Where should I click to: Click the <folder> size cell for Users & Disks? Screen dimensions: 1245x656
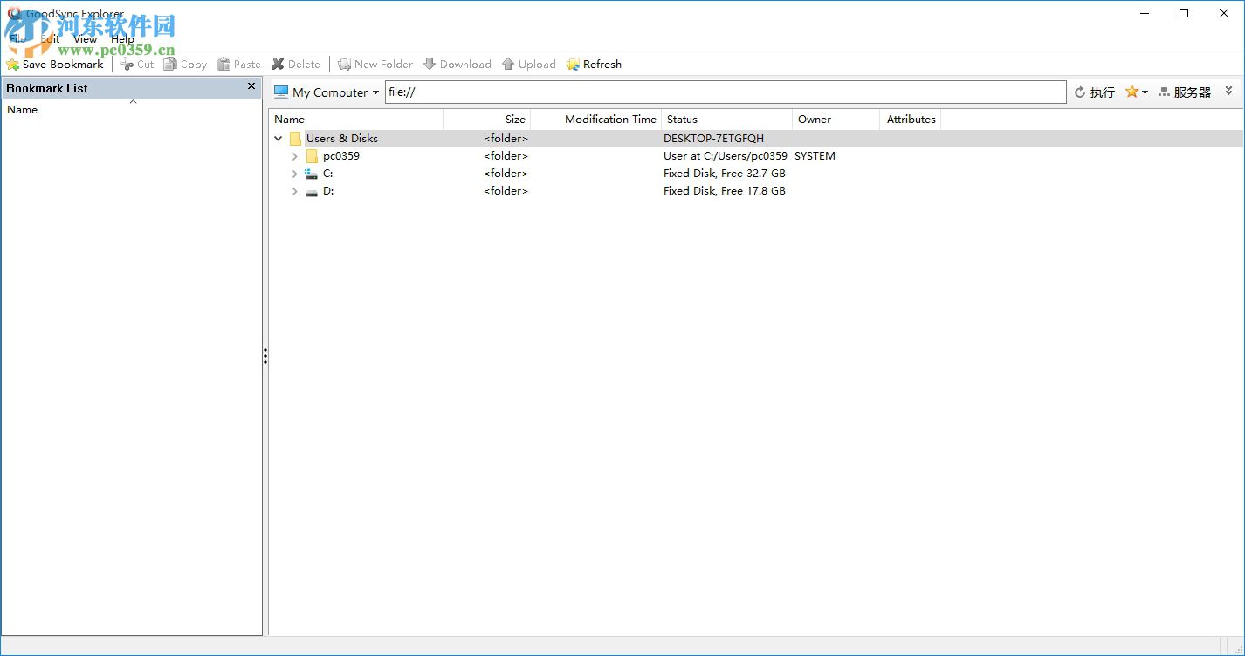click(x=506, y=139)
